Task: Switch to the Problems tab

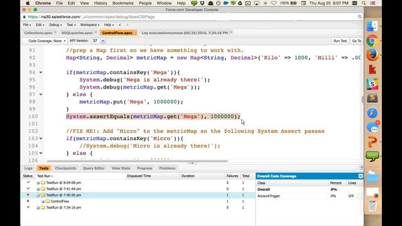Action: [x=167, y=168]
